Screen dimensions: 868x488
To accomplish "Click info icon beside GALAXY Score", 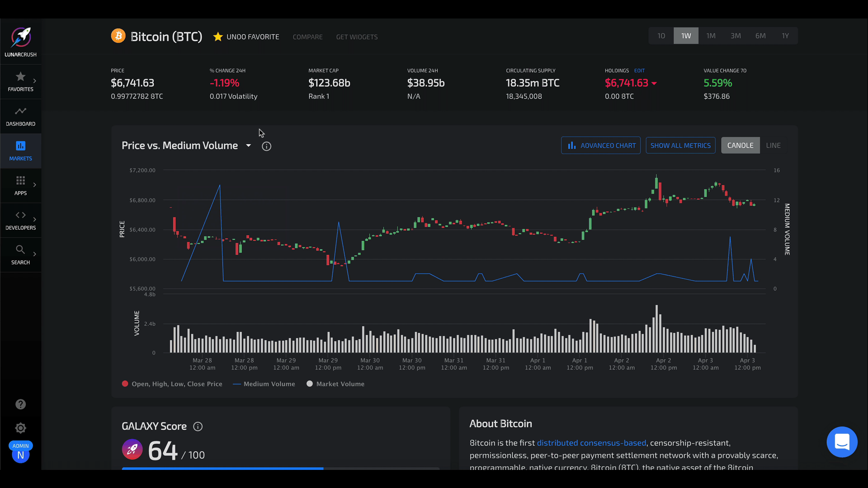I will [x=198, y=426].
